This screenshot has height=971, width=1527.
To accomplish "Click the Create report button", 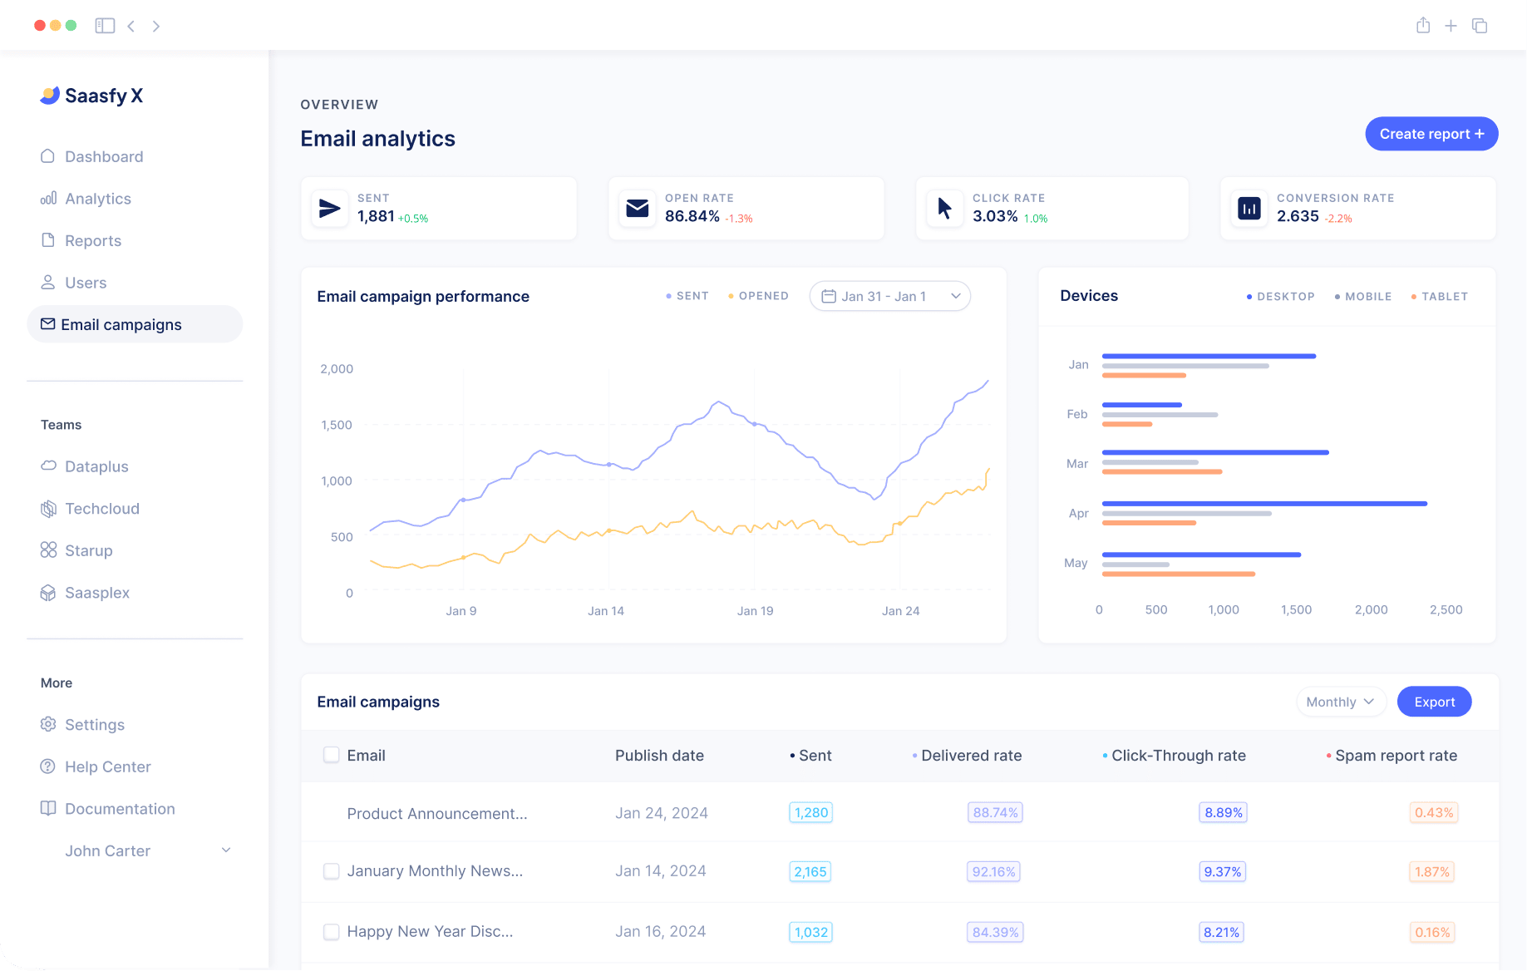I will coord(1431,134).
